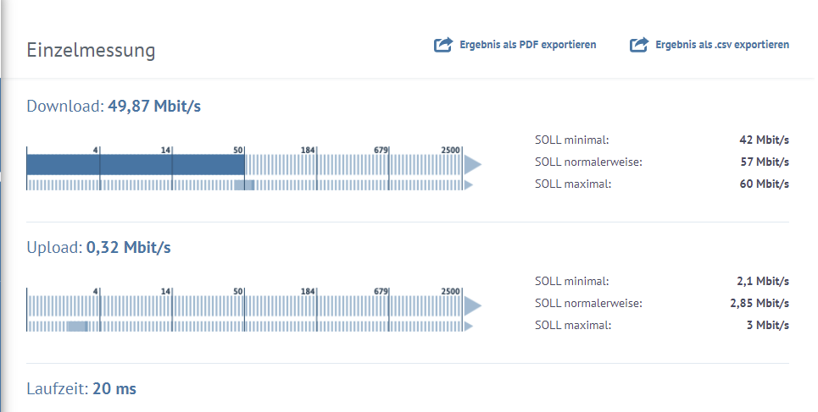Click the small arrow below the Download bar
The width and height of the screenshot is (818, 412).
coord(468,184)
